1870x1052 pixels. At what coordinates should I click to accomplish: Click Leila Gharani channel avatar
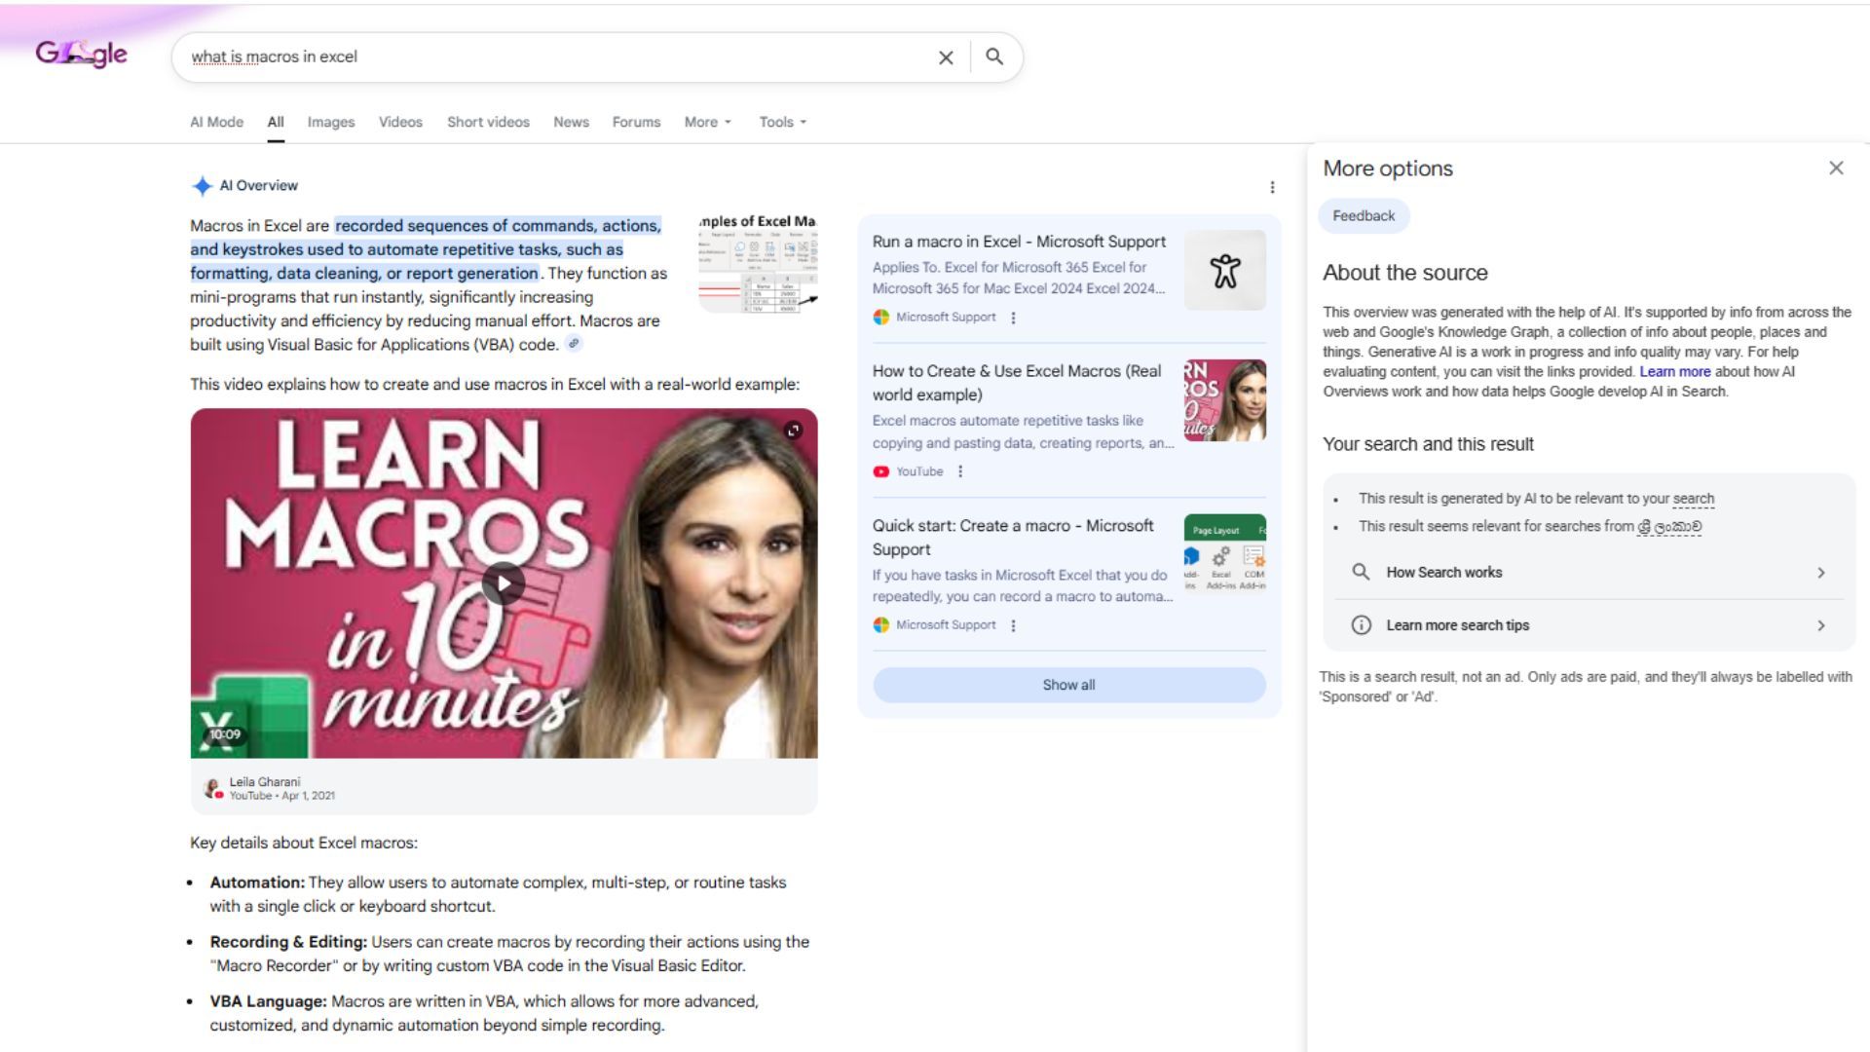pyautogui.click(x=211, y=788)
